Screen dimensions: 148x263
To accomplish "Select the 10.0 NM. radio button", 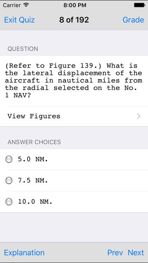I will pos(9,202).
